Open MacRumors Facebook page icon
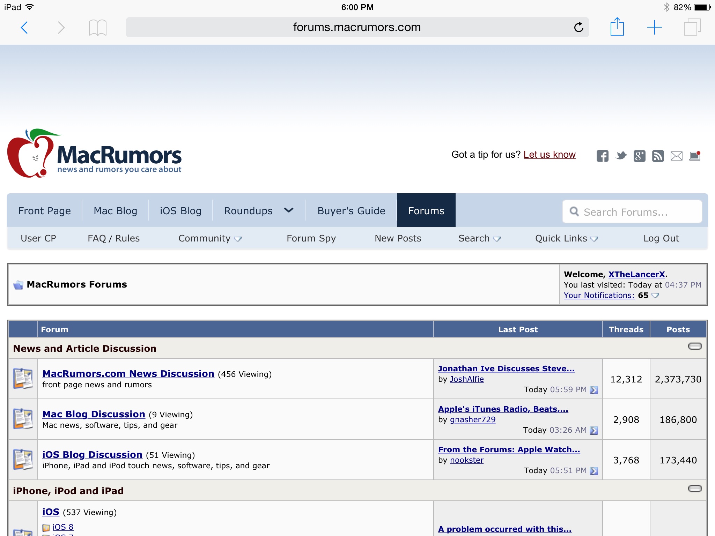Image resolution: width=715 pixels, height=536 pixels. pyautogui.click(x=602, y=156)
